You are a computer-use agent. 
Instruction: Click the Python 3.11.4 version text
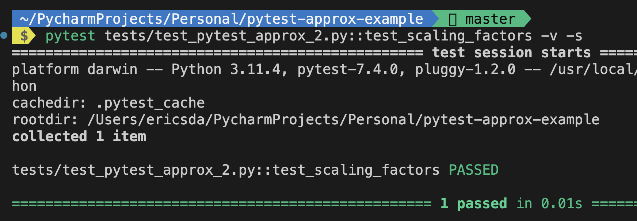(x=226, y=69)
